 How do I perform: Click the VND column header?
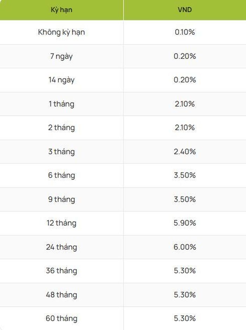tap(184, 10)
